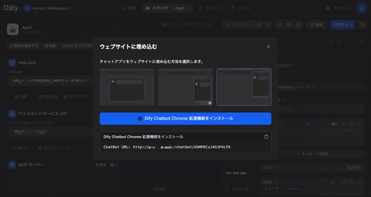The width and height of the screenshot is (371, 197).
Task: Open the 公開する publish dropdown
Action: (x=342, y=25)
